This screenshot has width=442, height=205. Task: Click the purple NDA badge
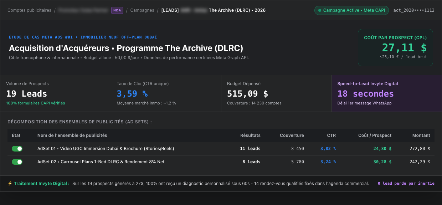(117, 10)
